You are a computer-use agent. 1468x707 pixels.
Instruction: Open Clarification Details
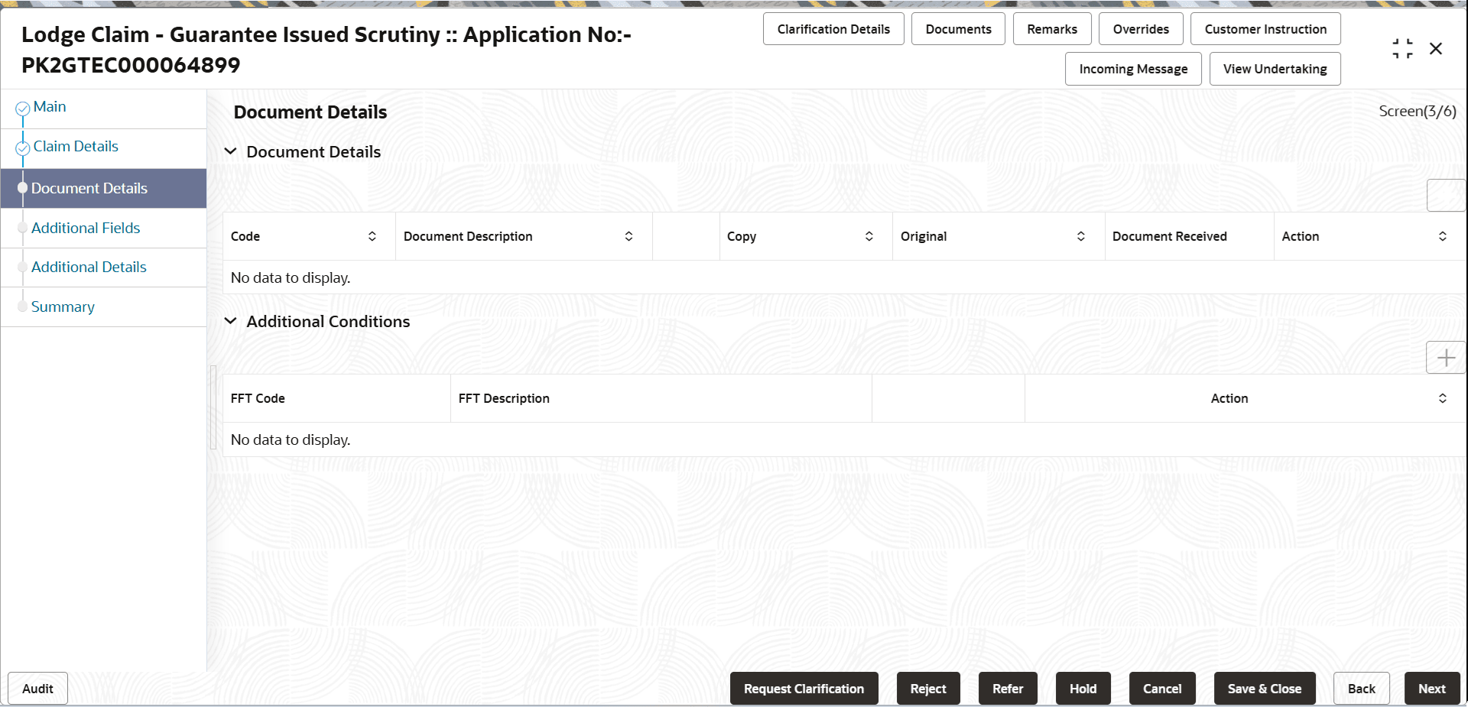point(833,29)
